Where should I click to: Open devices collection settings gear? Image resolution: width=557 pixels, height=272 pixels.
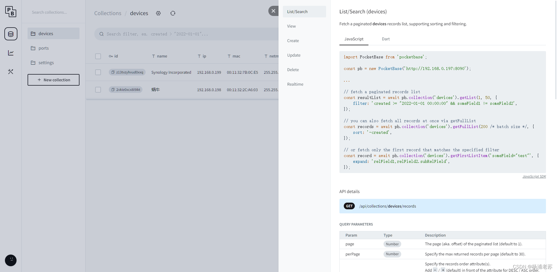point(158,13)
